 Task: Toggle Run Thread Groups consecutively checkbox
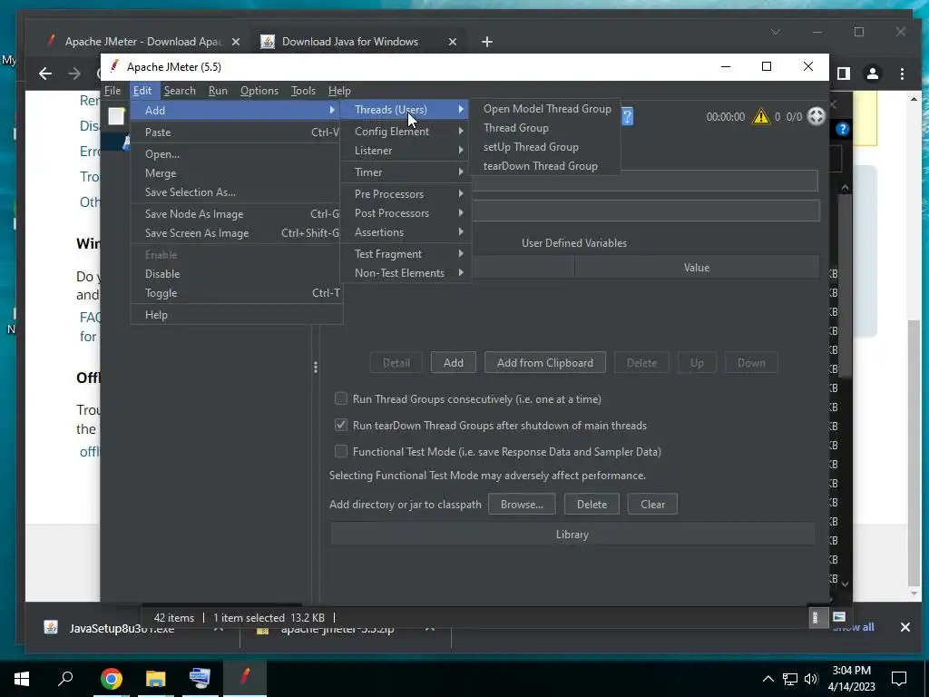341,399
